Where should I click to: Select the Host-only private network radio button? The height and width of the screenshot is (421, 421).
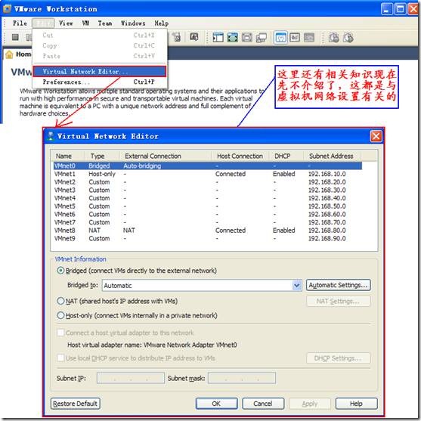(60, 315)
